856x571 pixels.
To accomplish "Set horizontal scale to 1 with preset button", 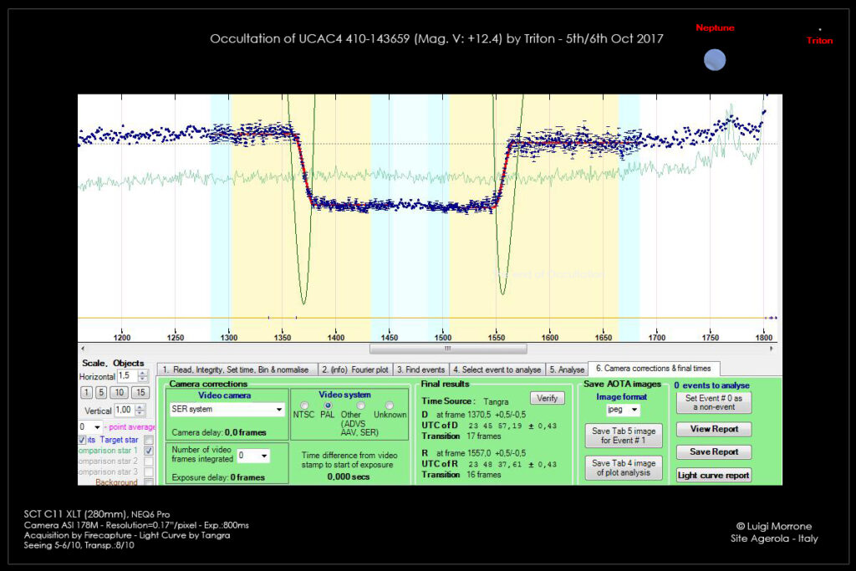I will [x=86, y=393].
